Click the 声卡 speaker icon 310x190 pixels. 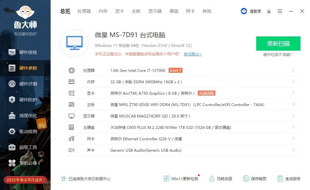coord(71,150)
